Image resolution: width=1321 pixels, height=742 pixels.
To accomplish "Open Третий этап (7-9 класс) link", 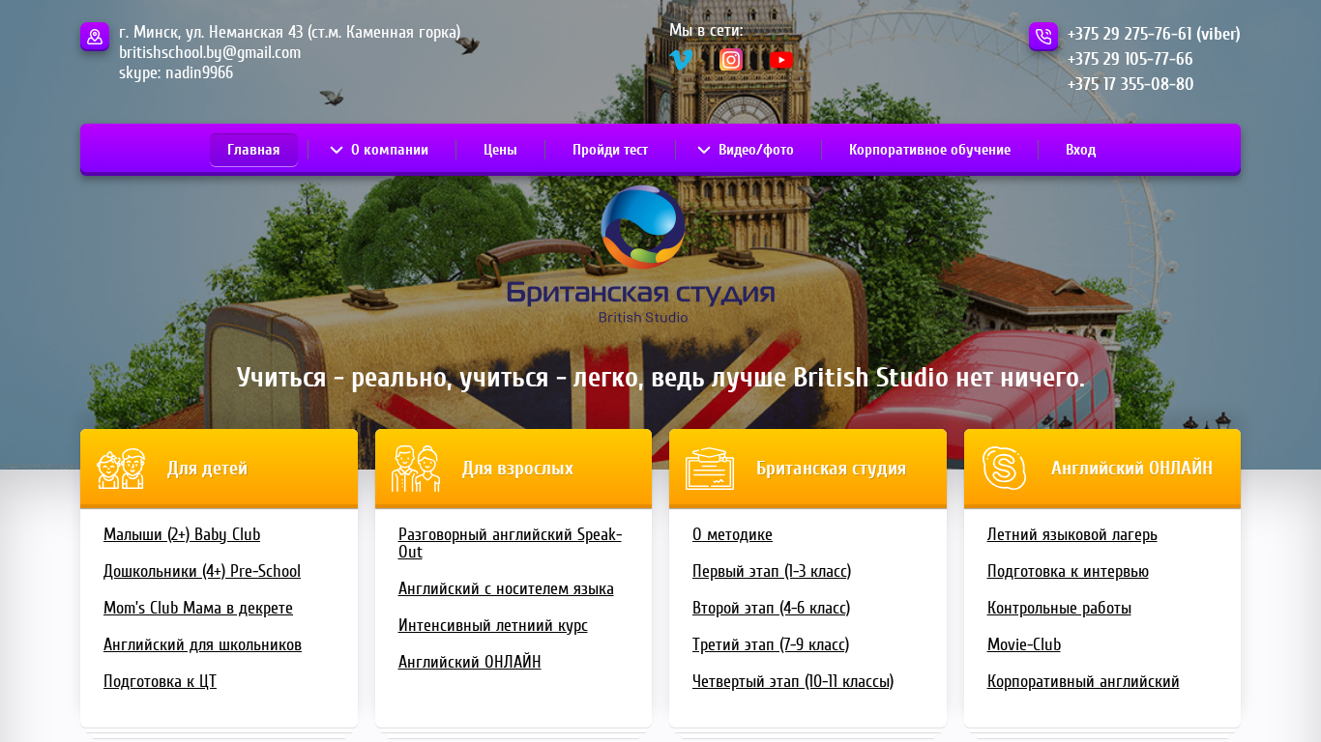I will pos(771,644).
